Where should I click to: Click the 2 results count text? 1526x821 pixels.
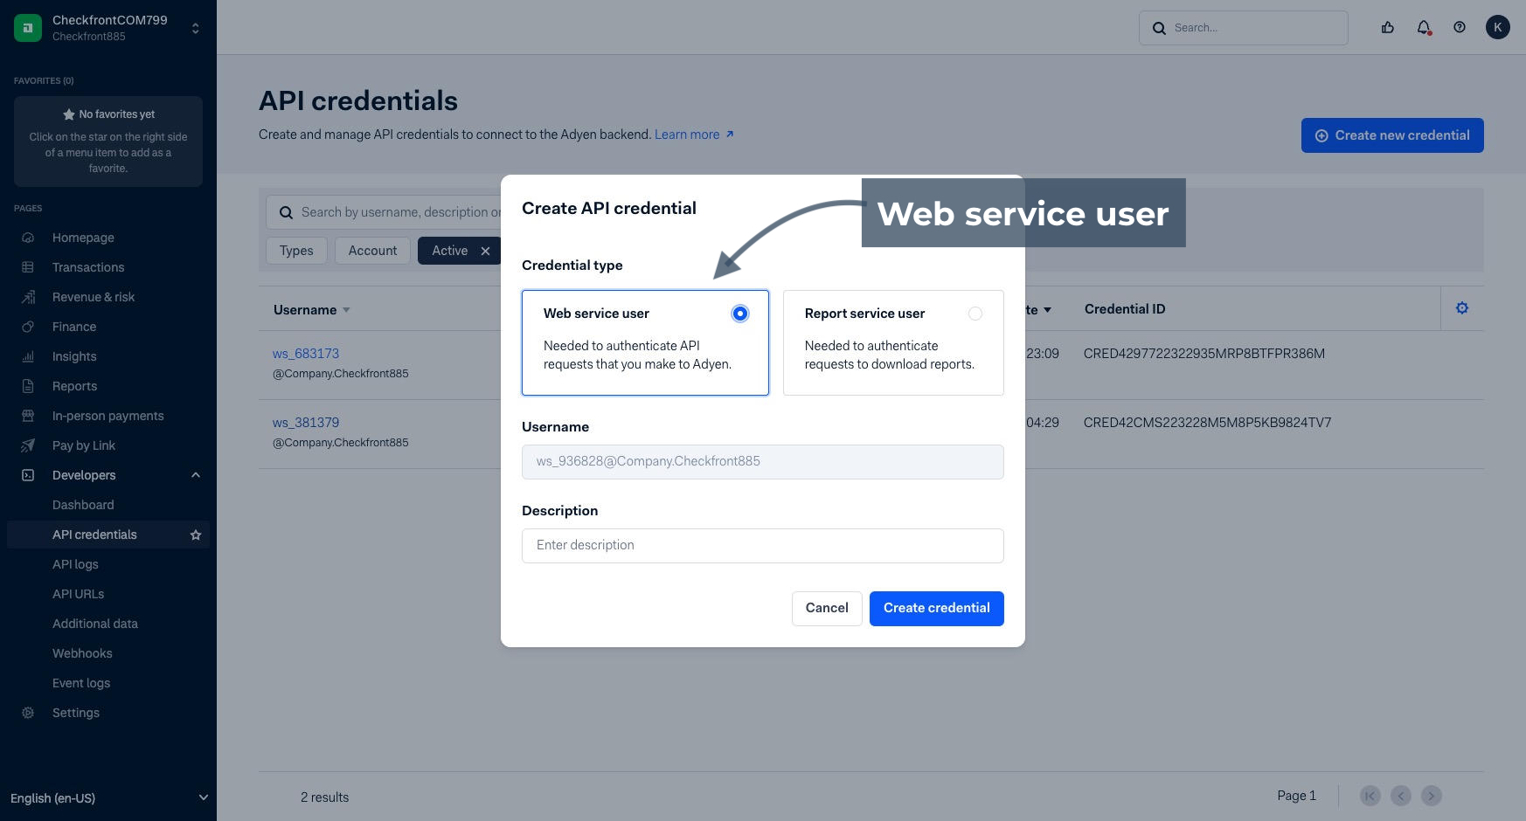pyautogui.click(x=325, y=797)
